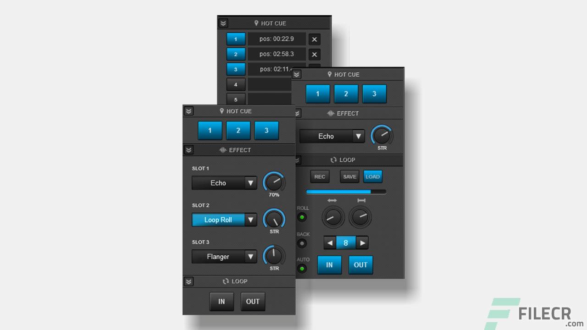Adjust STR knob beside the single Echo dropdown
Screen dimensions: 587x330
click(x=382, y=135)
